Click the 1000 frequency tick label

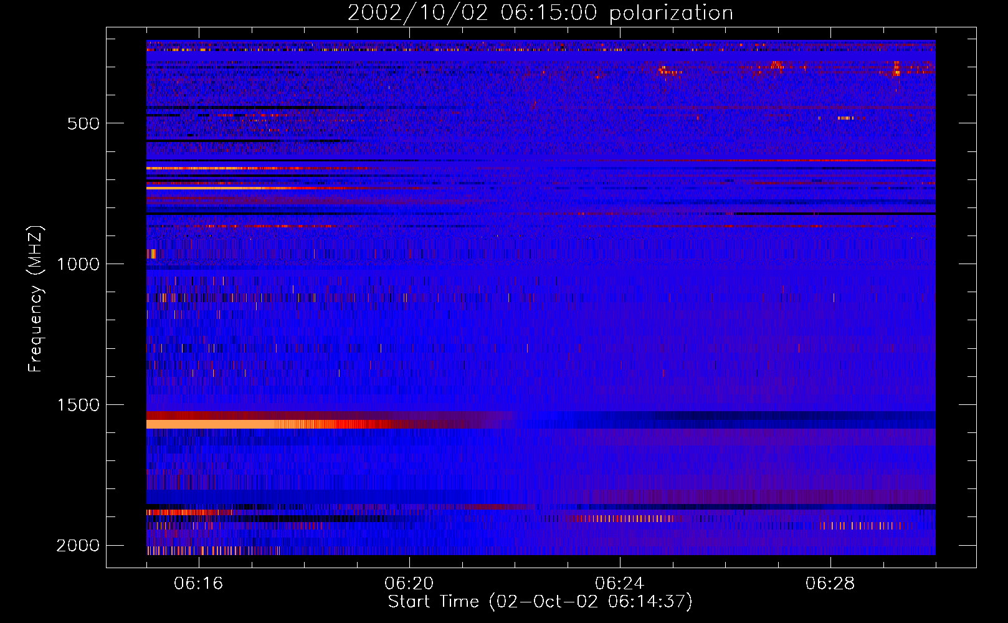[x=78, y=264]
